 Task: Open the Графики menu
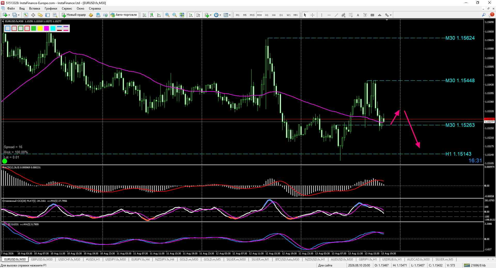click(x=51, y=9)
